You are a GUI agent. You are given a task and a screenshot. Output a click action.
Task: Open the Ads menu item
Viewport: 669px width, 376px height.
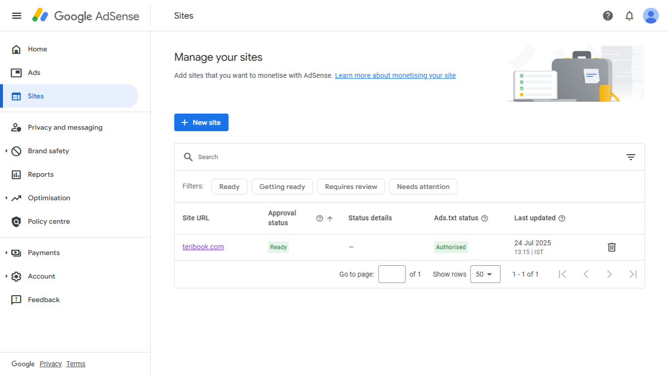[70, 72]
